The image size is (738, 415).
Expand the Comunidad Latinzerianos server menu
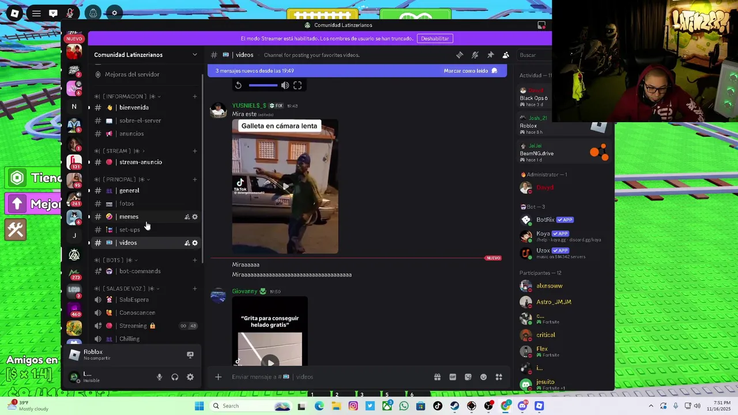pos(194,55)
